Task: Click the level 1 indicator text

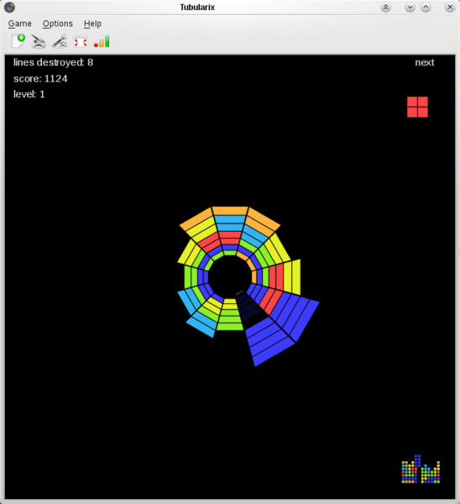Action: (x=29, y=94)
